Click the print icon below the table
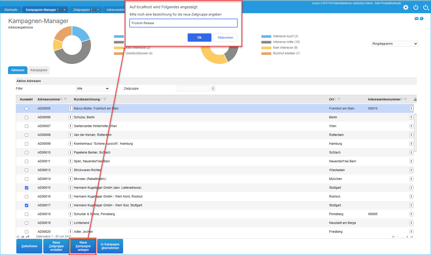This screenshot has width=431, height=255. click(23, 237)
